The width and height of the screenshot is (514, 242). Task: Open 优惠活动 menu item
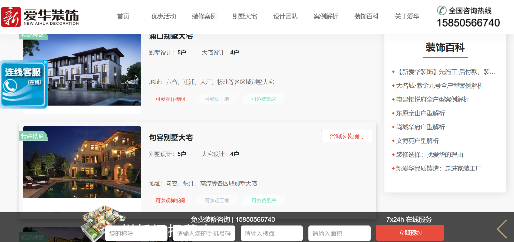coord(164,17)
